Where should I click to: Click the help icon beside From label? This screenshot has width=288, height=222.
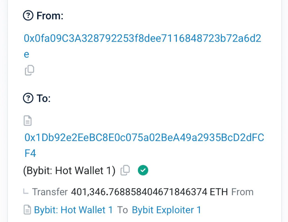pos(28,16)
